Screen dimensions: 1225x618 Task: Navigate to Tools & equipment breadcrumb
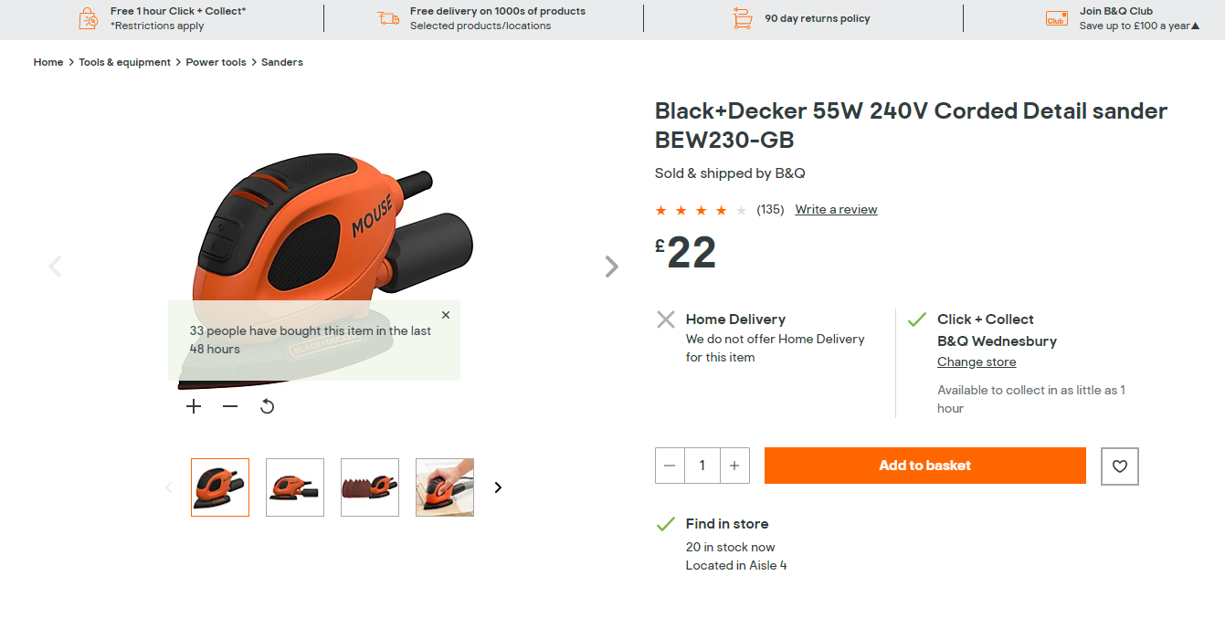pyautogui.click(x=124, y=62)
